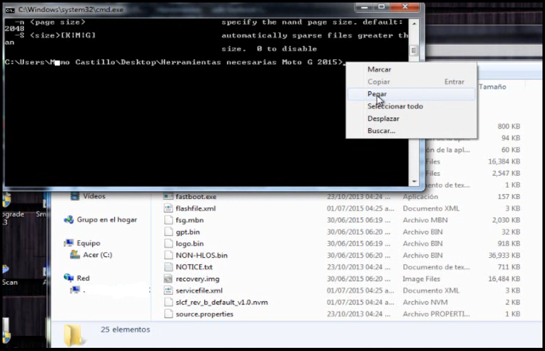
Task: Select the logo.bin file name
Action: pyautogui.click(x=190, y=244)
